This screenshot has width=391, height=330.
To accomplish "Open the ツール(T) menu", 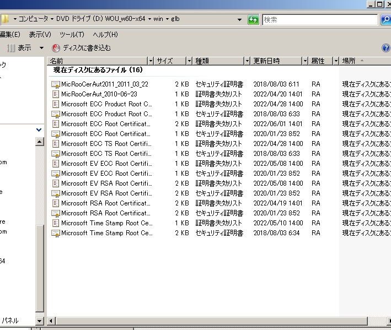I will pyautogui.click(x=72, y=34).
